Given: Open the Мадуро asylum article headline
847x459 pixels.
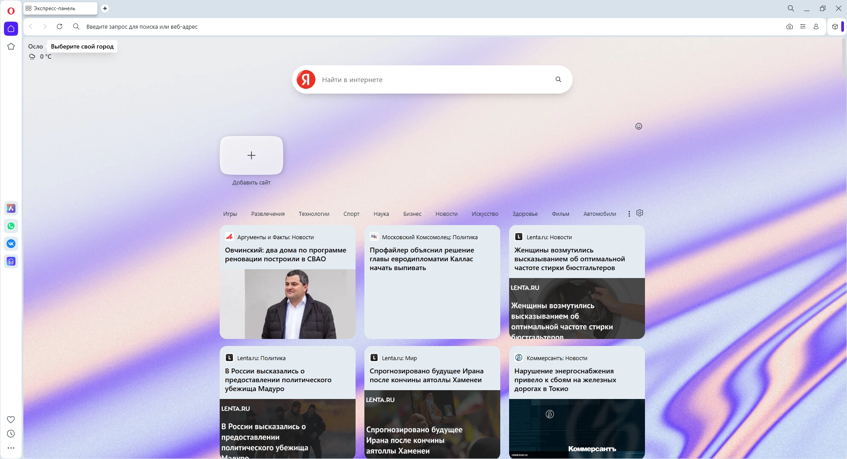Looking at the screenshot, I should pos(278,380).
